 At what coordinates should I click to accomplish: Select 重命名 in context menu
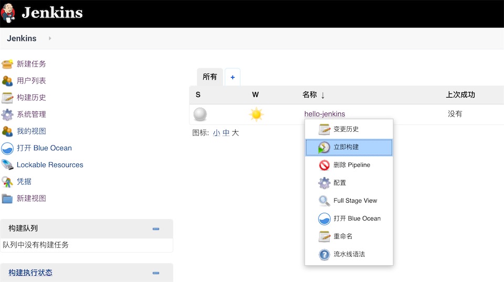[x=349, y=236]
